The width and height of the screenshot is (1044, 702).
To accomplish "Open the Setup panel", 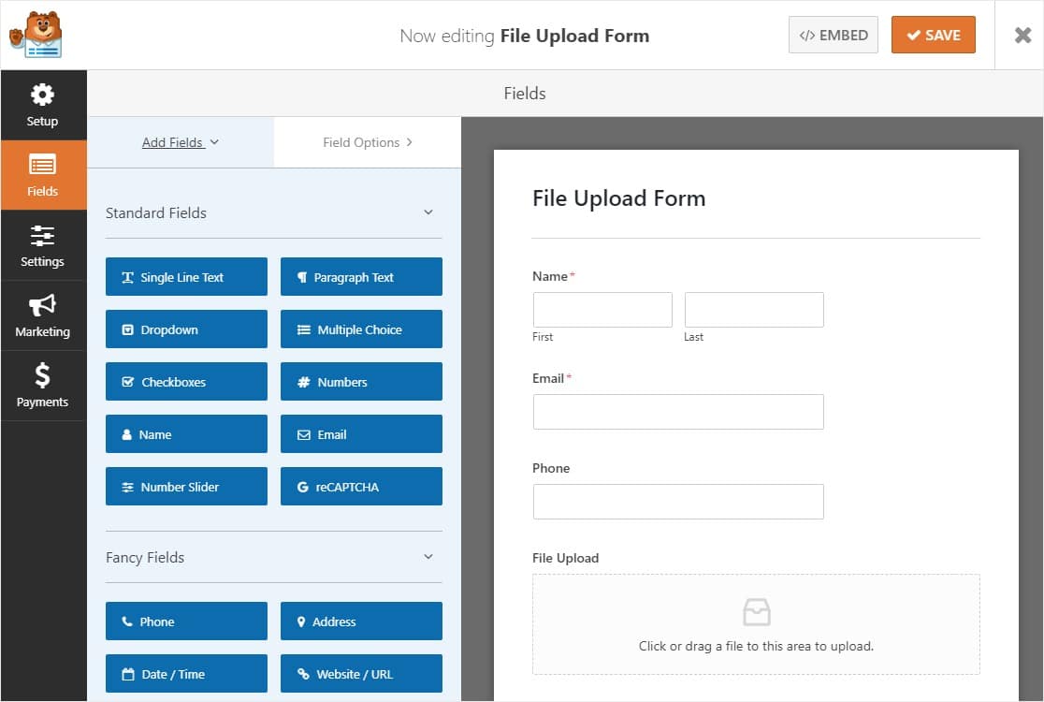I will coord(43,105).
